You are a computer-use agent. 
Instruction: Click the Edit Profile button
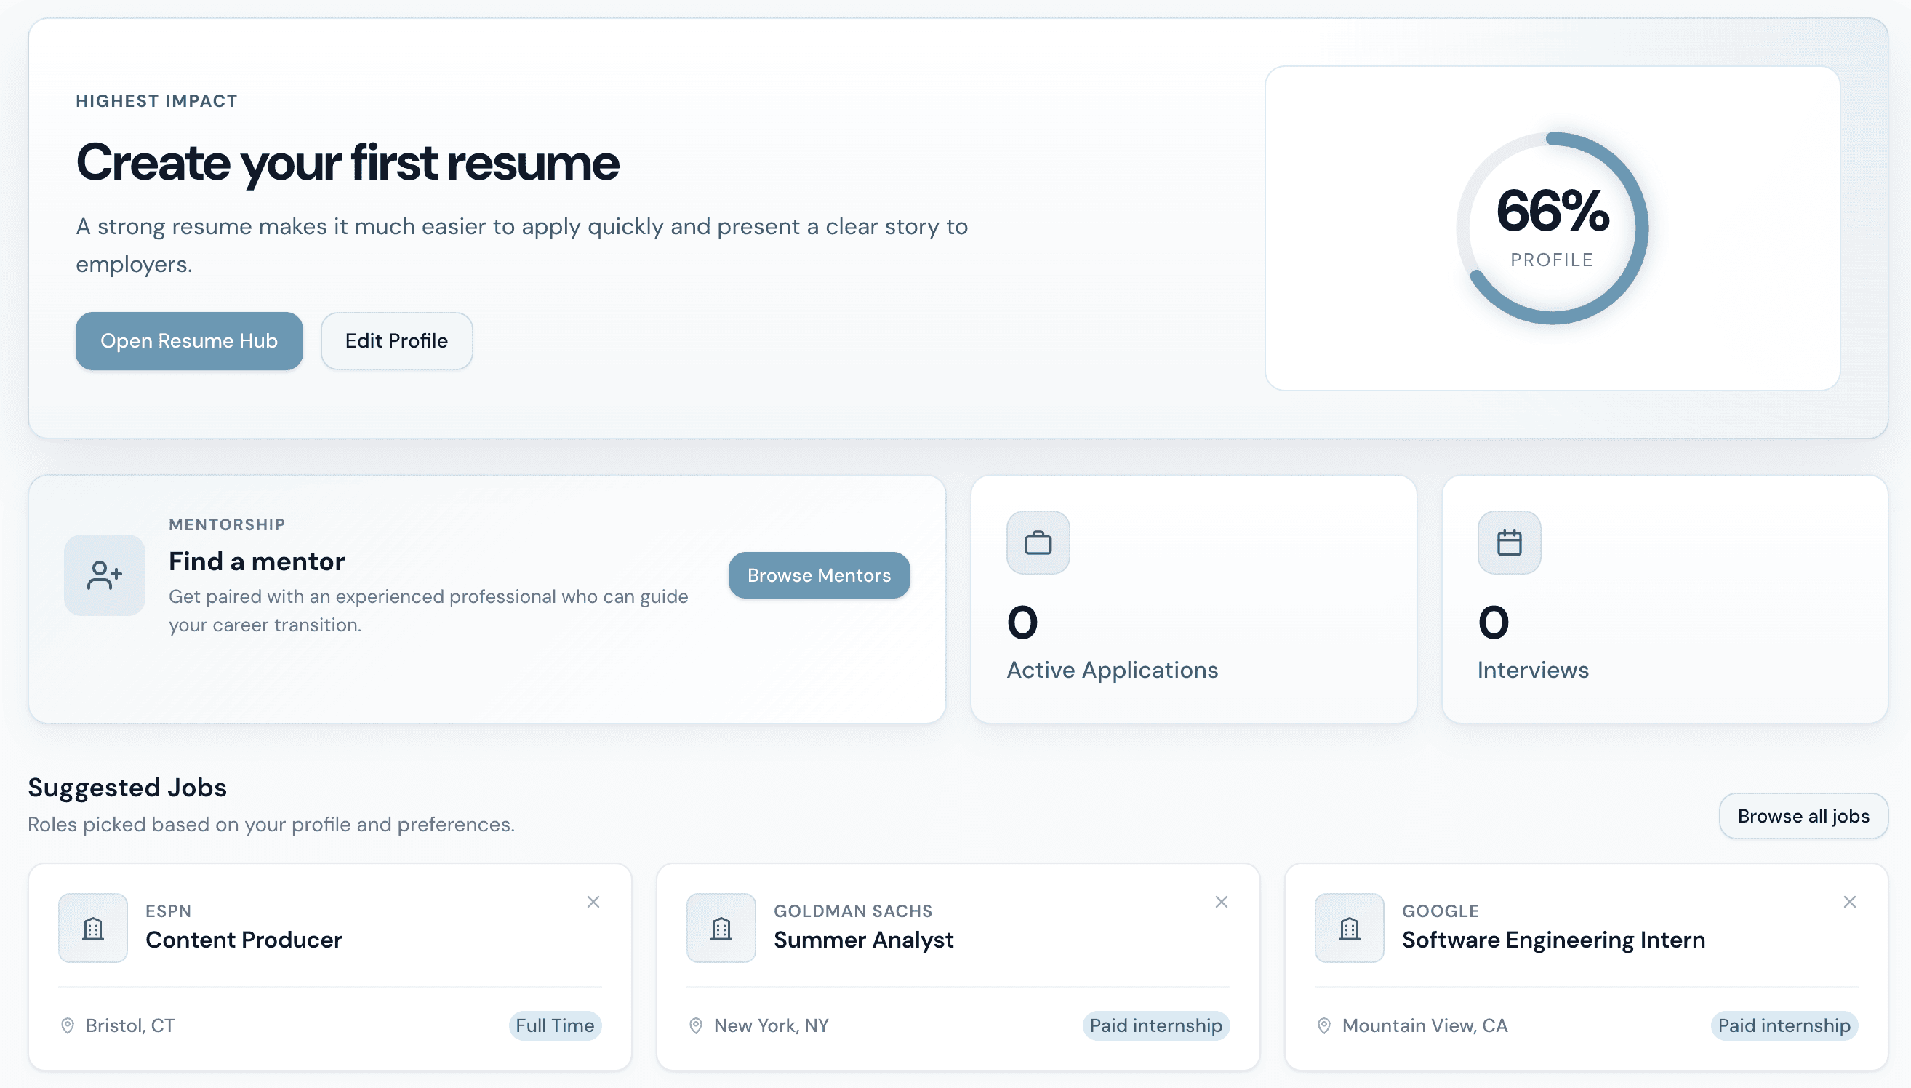397,341
